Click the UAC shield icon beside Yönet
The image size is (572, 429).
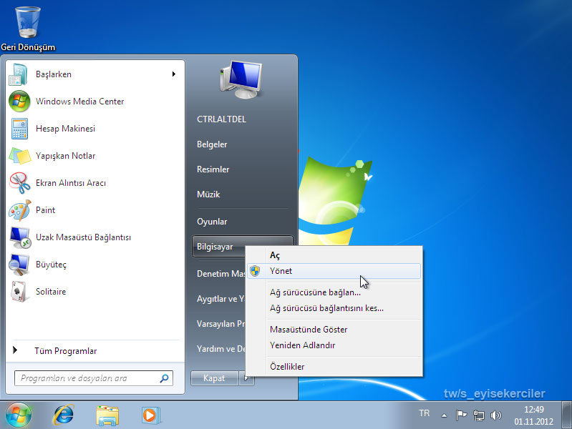point(255,271)
